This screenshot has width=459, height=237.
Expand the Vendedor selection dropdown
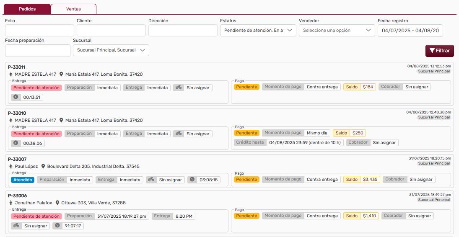337,30
